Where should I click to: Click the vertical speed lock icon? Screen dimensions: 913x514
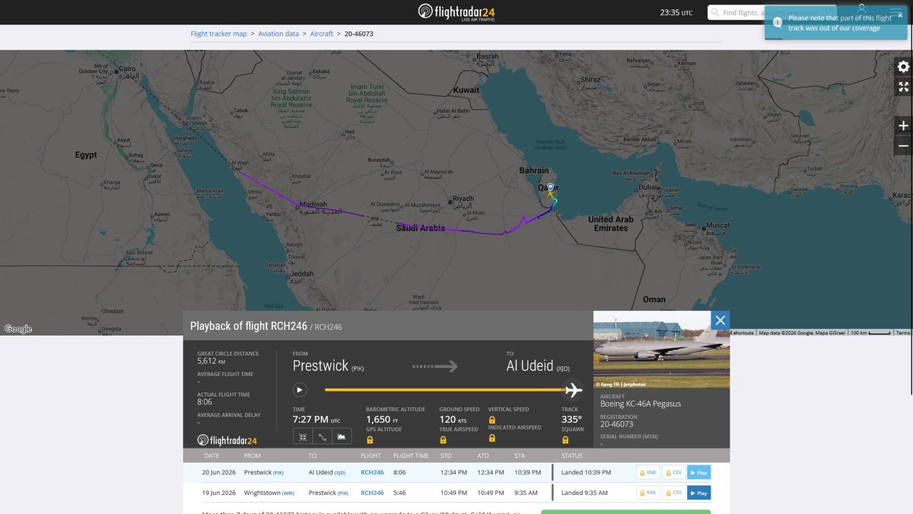[491, 420]
